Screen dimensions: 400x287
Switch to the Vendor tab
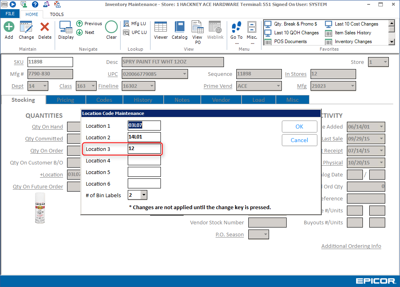tap(221, 100)
